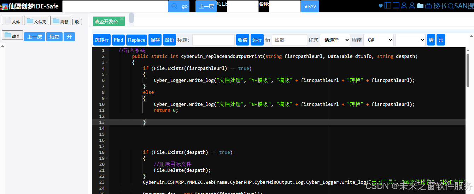
Task: Click line number 13 in gutter
Action: tap(102, 122)
